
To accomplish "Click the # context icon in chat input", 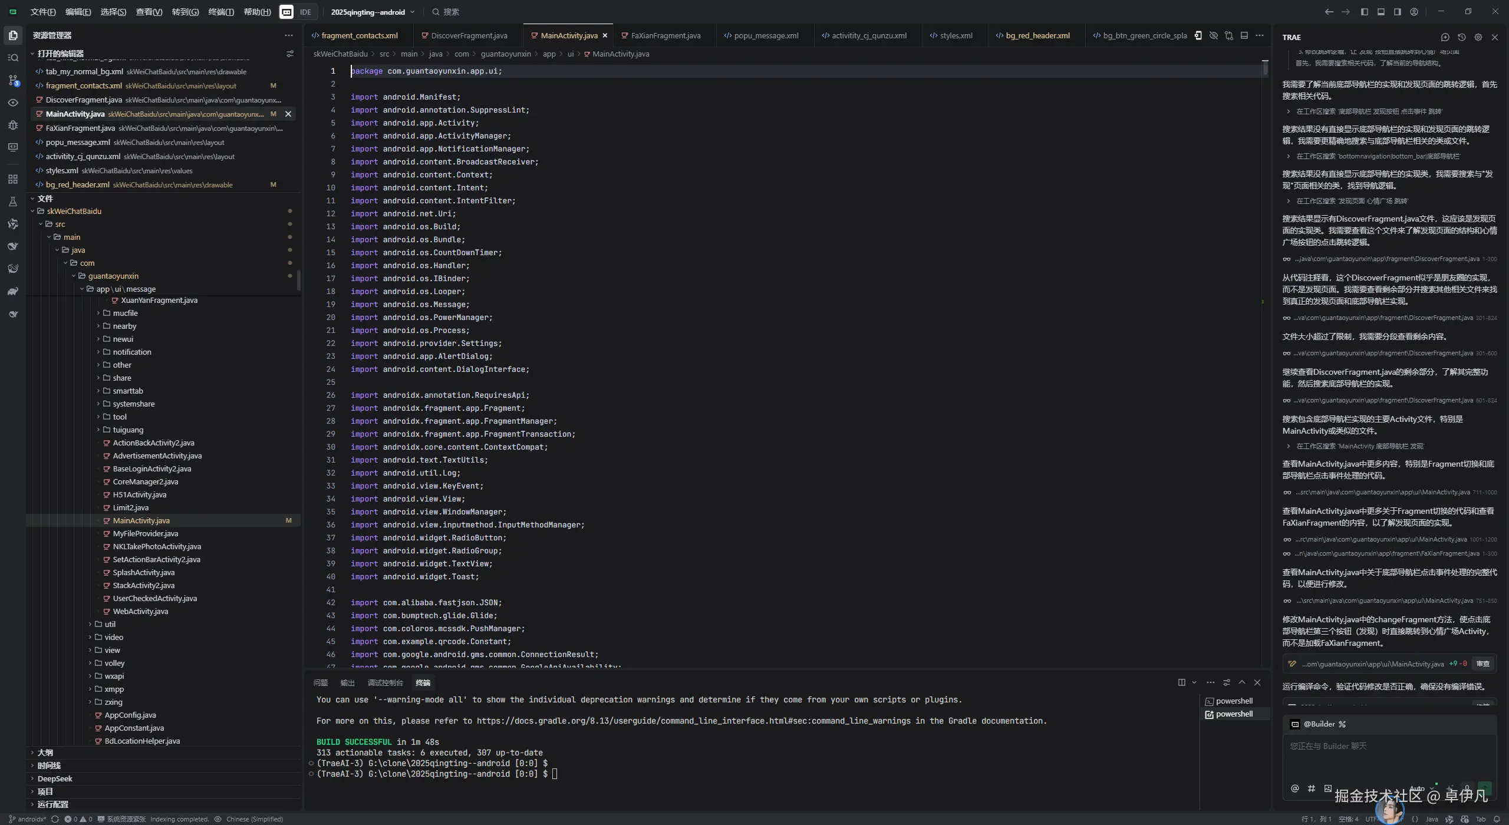I will click(x=1311, y=788).
